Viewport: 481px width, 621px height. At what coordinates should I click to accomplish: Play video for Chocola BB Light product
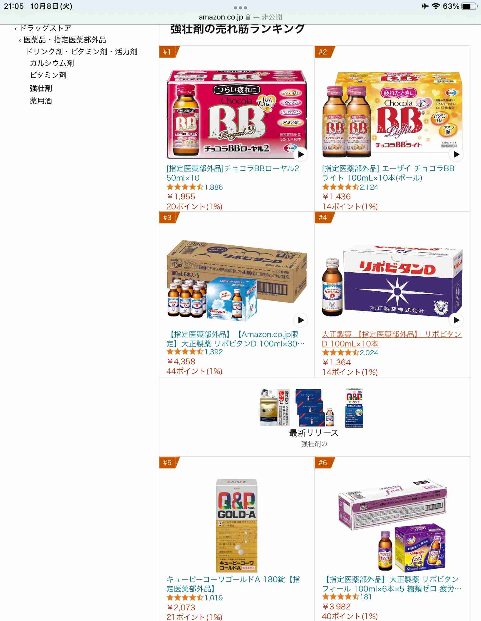point(456,154)
